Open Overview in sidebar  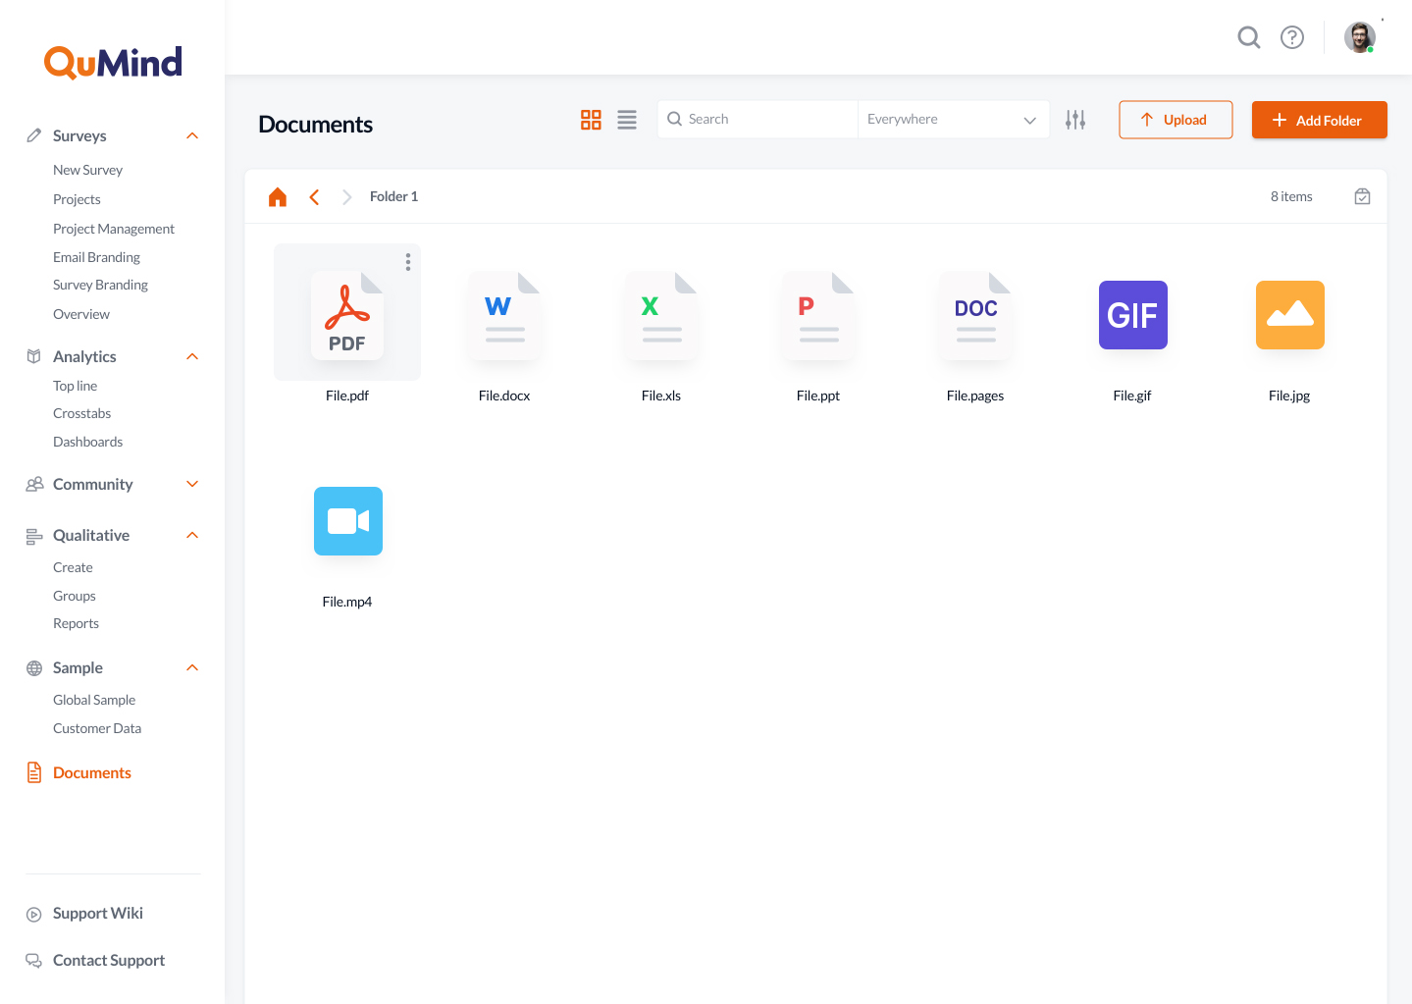81,314
